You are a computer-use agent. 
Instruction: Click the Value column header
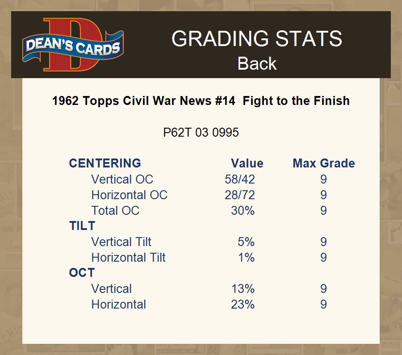tap(247, 163)
